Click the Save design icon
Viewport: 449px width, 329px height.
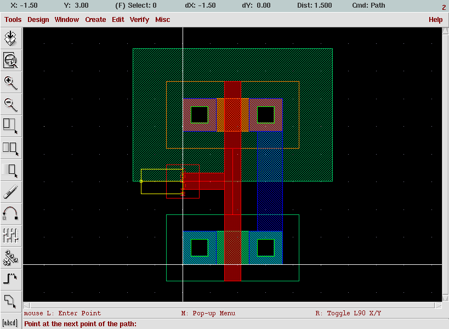(11, 38)
